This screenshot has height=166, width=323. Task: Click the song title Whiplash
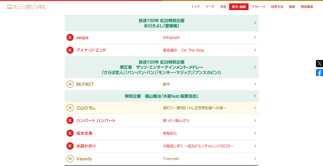pos(171,37)
